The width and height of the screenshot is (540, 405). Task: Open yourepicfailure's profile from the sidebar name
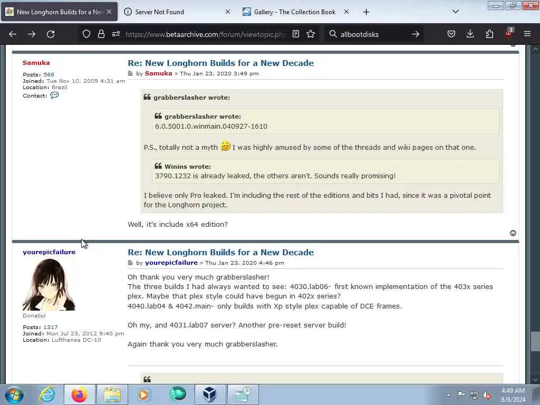pos(49,252)
